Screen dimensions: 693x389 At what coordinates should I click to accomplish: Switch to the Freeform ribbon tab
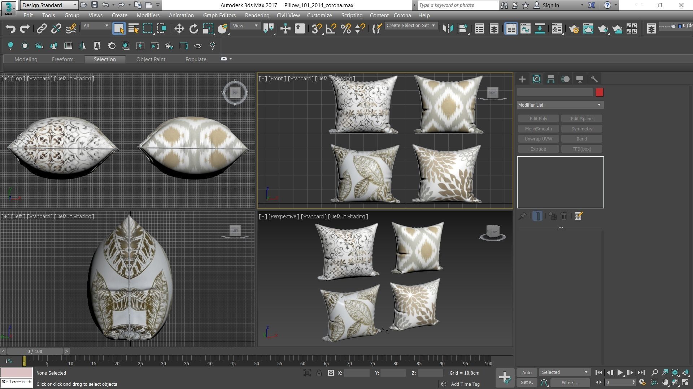pos(62,59)
